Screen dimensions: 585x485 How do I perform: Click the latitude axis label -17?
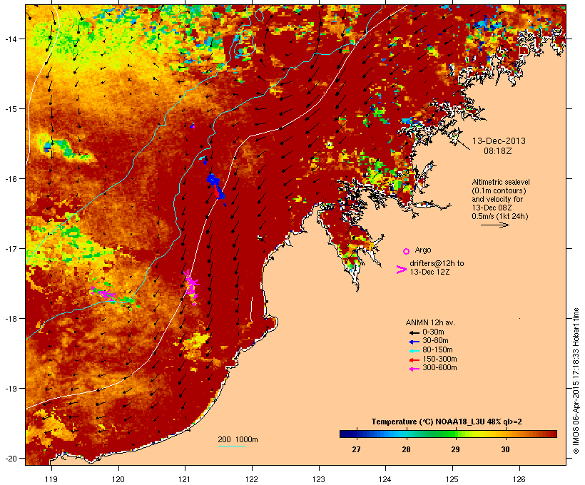click(11, 248)
